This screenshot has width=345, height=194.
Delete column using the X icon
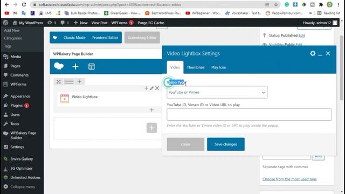click(157, 88)
